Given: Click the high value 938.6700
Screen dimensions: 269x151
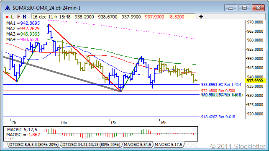Looking at the screenshot, I should [108, 17].
